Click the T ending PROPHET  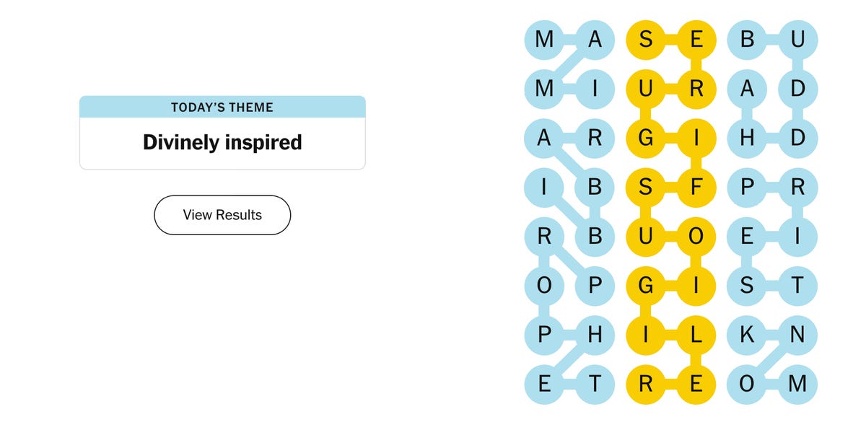595,384
